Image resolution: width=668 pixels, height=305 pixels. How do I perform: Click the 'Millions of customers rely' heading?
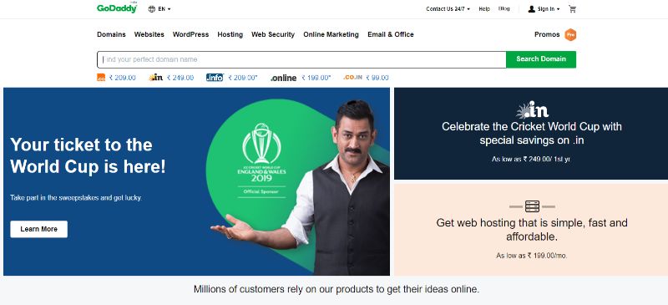click(337, 289)
